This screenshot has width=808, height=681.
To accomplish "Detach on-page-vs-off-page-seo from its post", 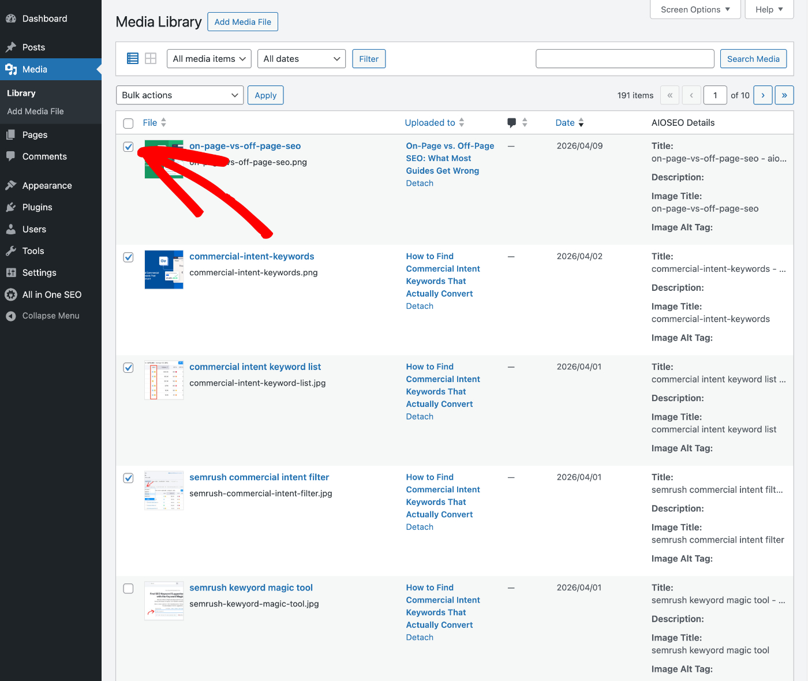I will tap(420, 183).
